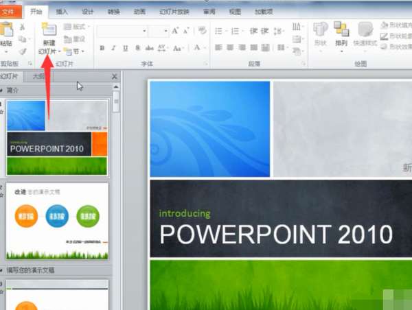Screen dimensions: 412x310
Task: Close the slide thumbnail pane
Action: pyautogui.click(x=114, y=76)
